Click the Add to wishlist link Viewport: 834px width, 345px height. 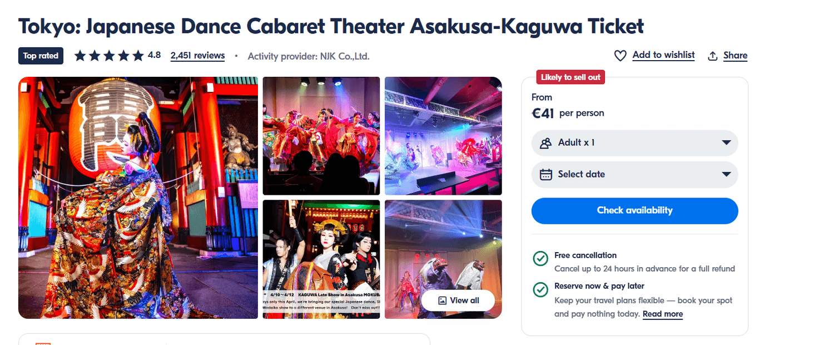[x=663, y=55]
